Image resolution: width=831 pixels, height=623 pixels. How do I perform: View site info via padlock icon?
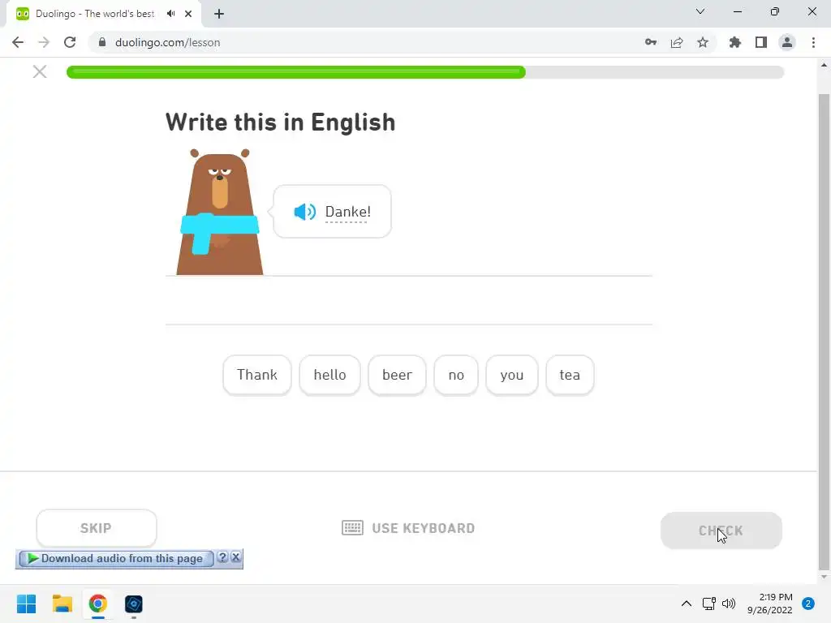(x=102, y=42)
